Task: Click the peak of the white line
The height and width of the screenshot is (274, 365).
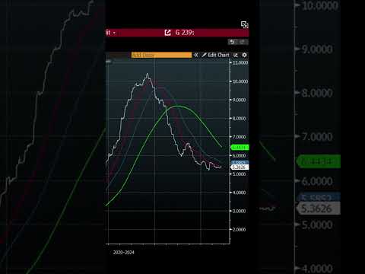Action: pyautogui.click(x=148, y=74)
